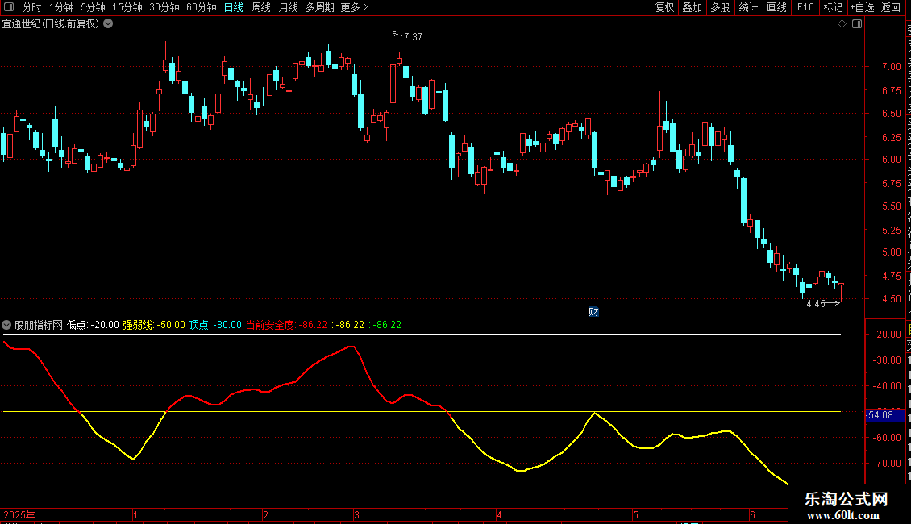Click the 7.37 high price label
This screenshot has width=911, height=524.
413,36
